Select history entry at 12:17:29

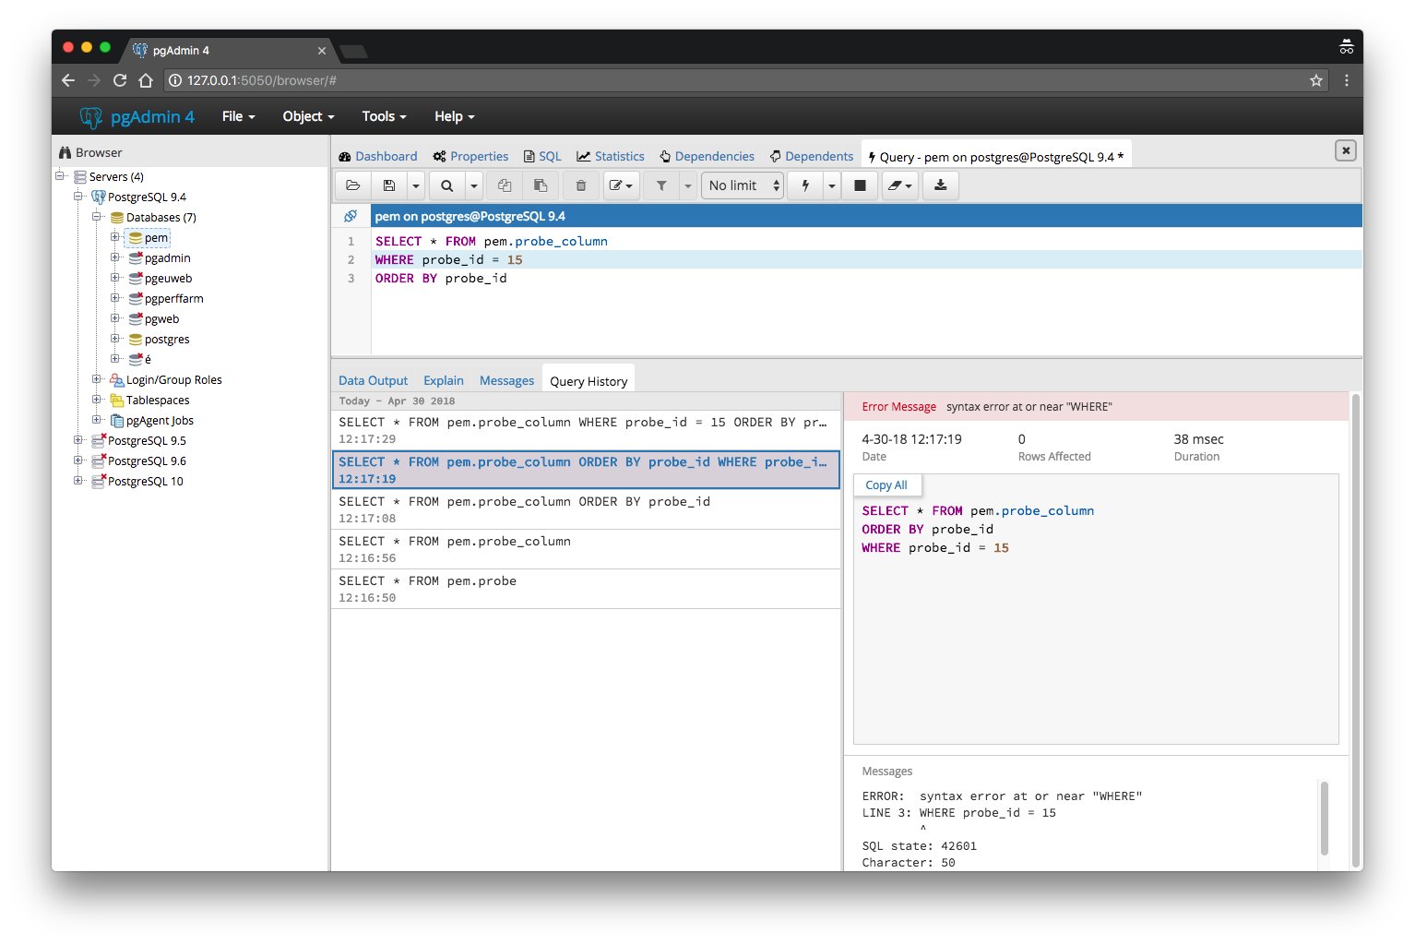(x=586, y=430)
